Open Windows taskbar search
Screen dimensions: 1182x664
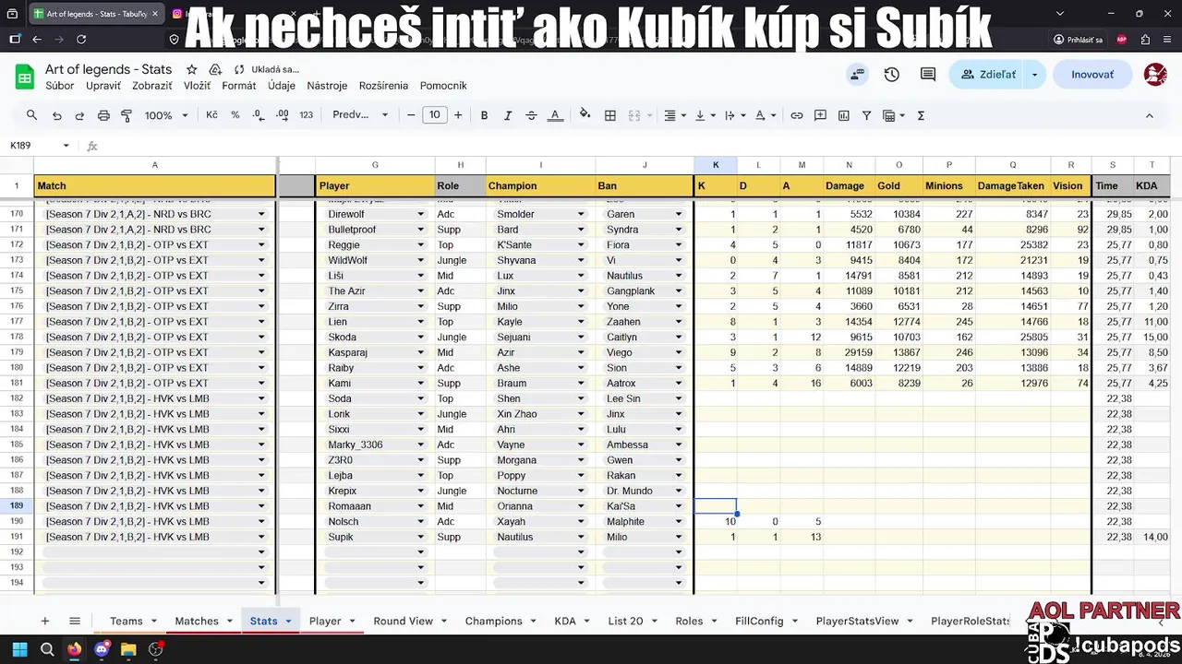[47, 649]
